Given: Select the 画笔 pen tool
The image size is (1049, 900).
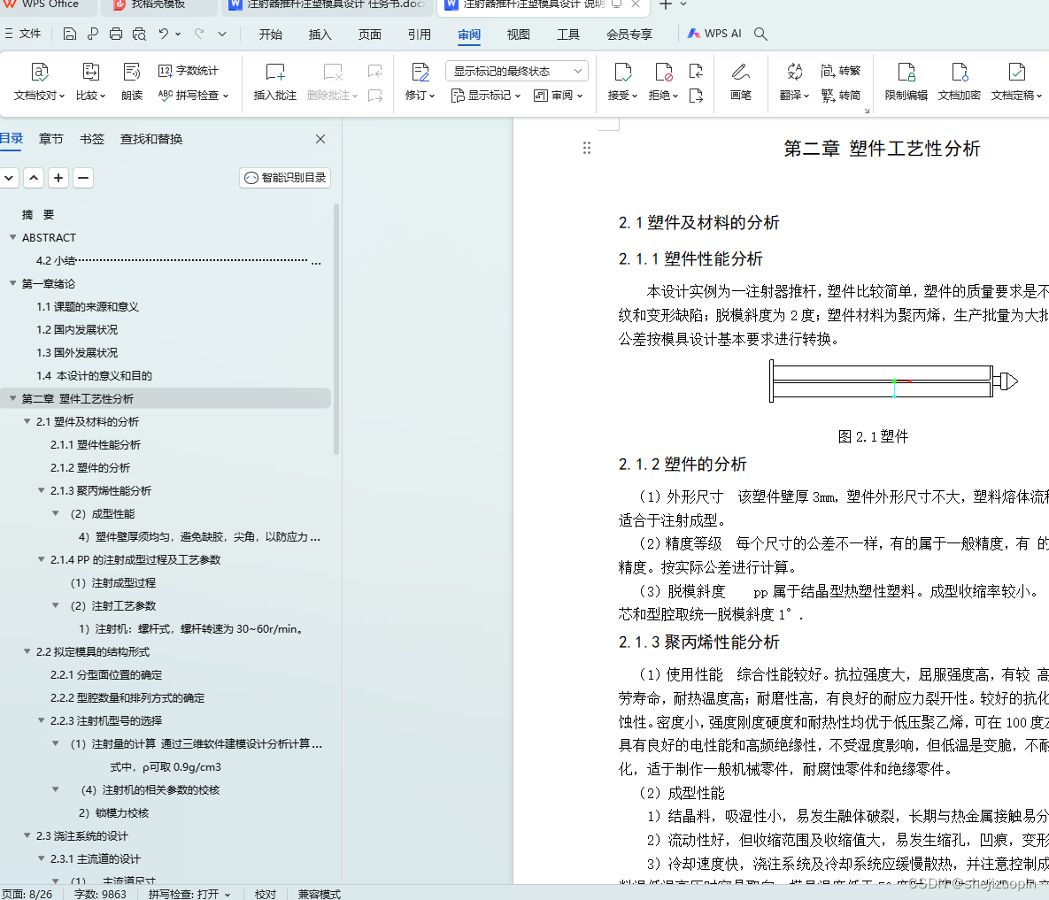Looking at the screenshot, I should tap(741, 81).
